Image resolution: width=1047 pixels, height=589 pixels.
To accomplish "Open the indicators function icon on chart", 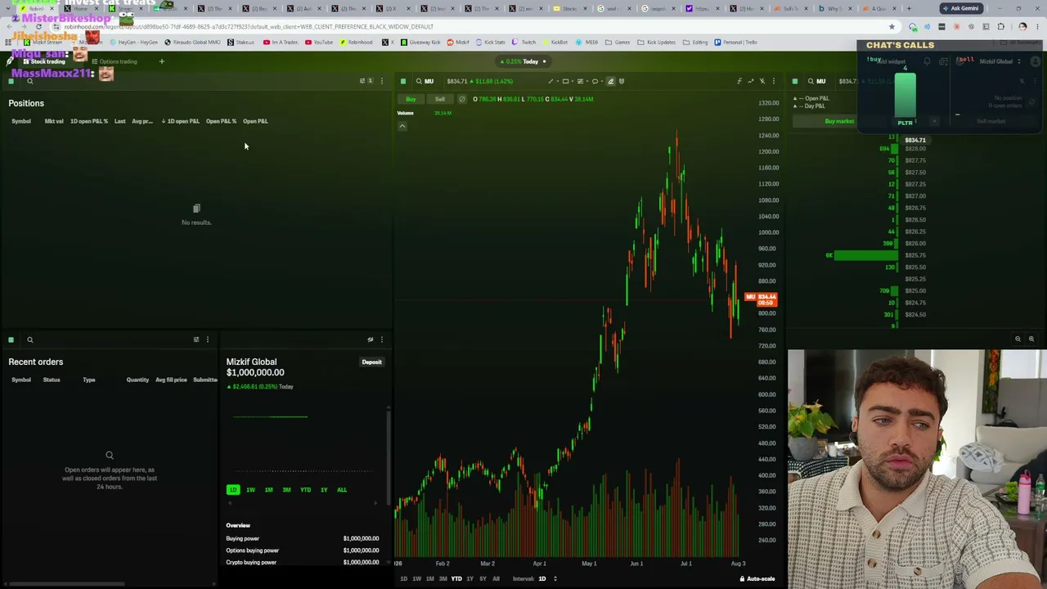I will (739, 81).
